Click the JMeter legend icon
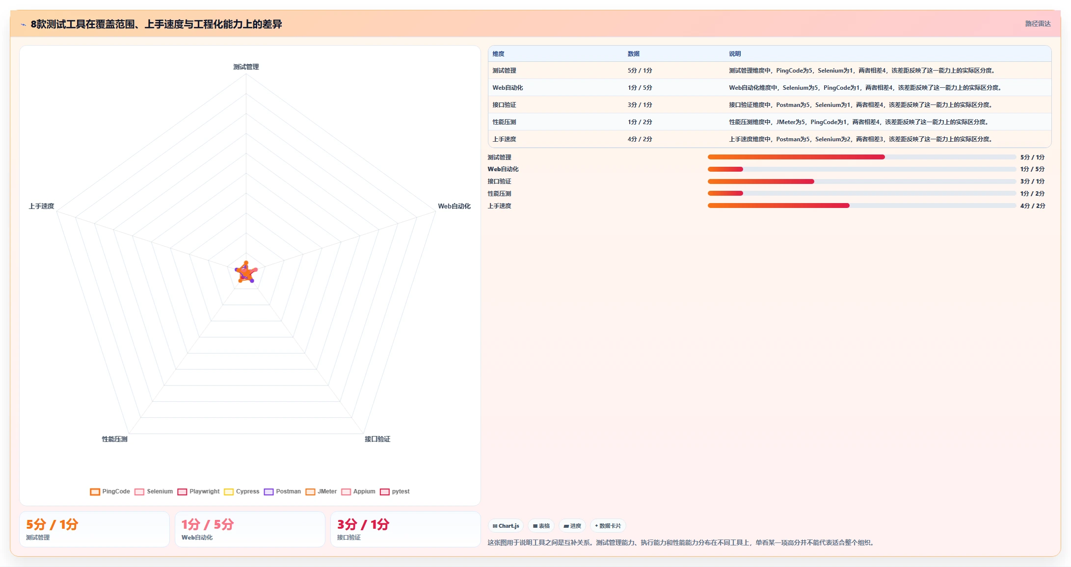The height and width of the screenshot is (567, 1071). (x=310, y=491)
